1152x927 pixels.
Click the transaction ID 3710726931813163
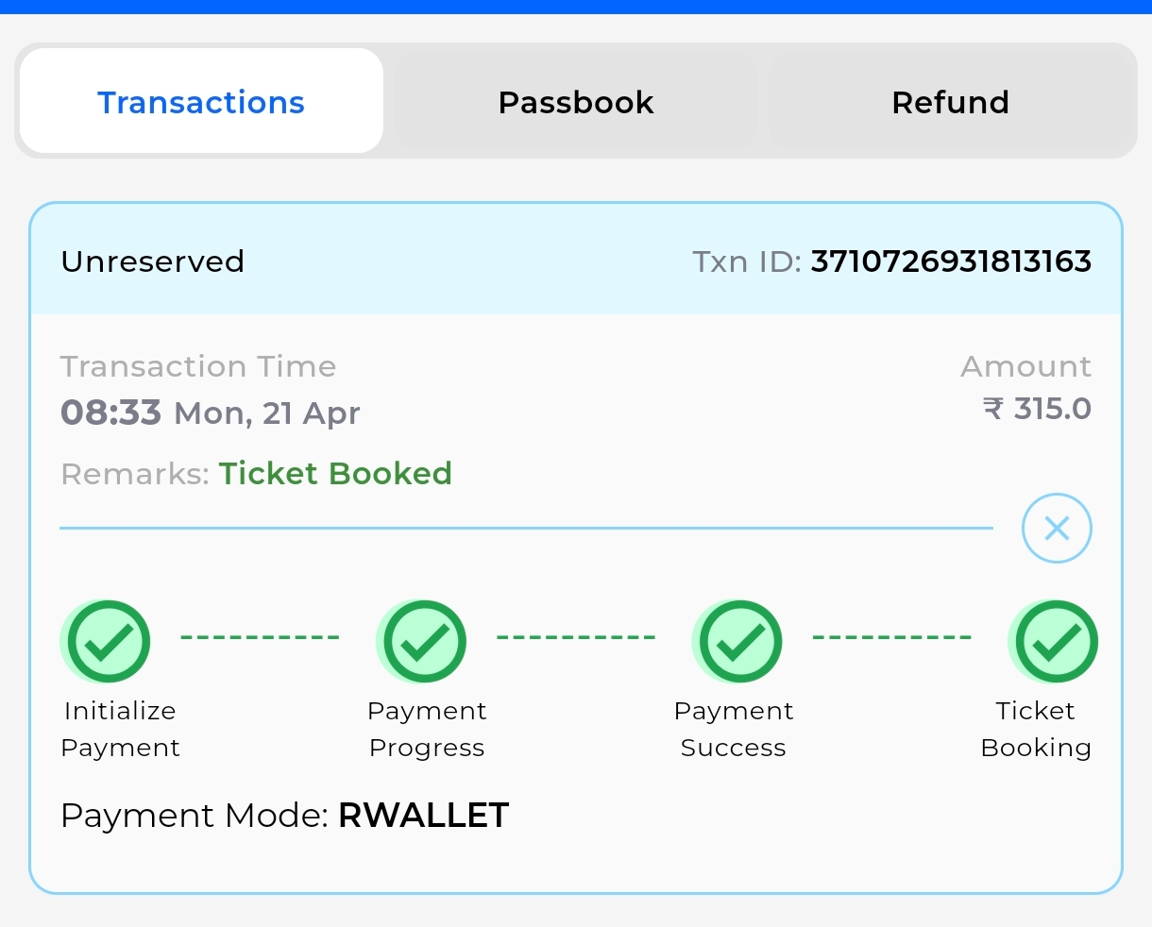951,261
